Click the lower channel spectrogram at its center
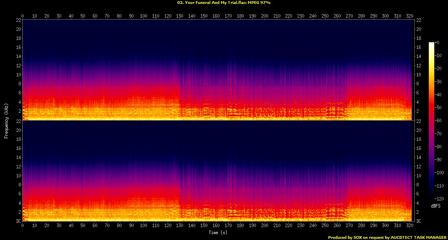Screen dimensions: 448x240 pos(217,171)
